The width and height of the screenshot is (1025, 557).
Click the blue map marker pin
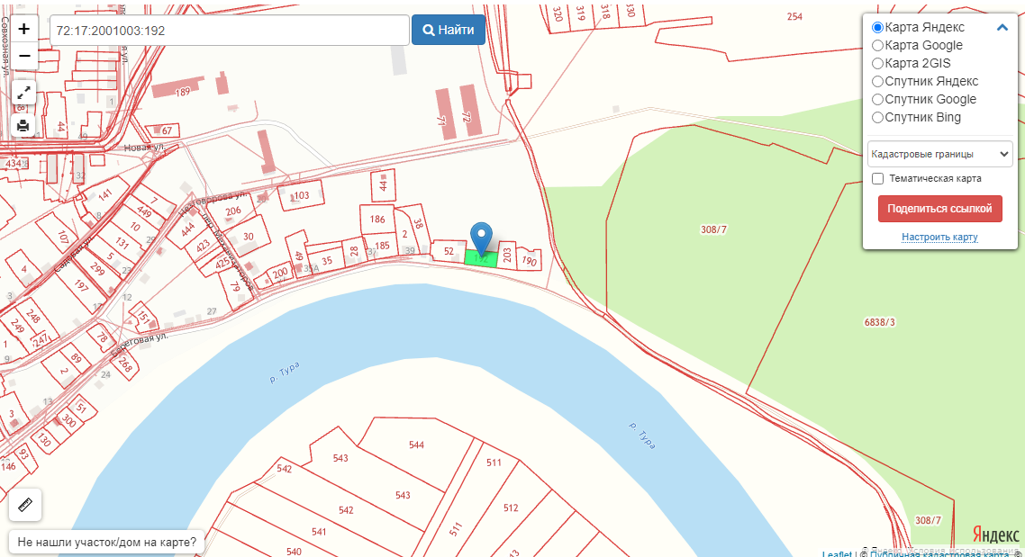coord(481,239)
